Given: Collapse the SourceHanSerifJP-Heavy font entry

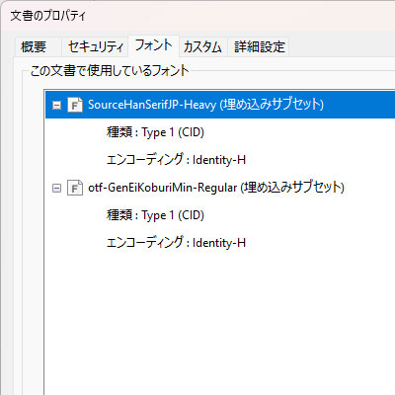Looking at the screenshot, I should tap(57, 106).
